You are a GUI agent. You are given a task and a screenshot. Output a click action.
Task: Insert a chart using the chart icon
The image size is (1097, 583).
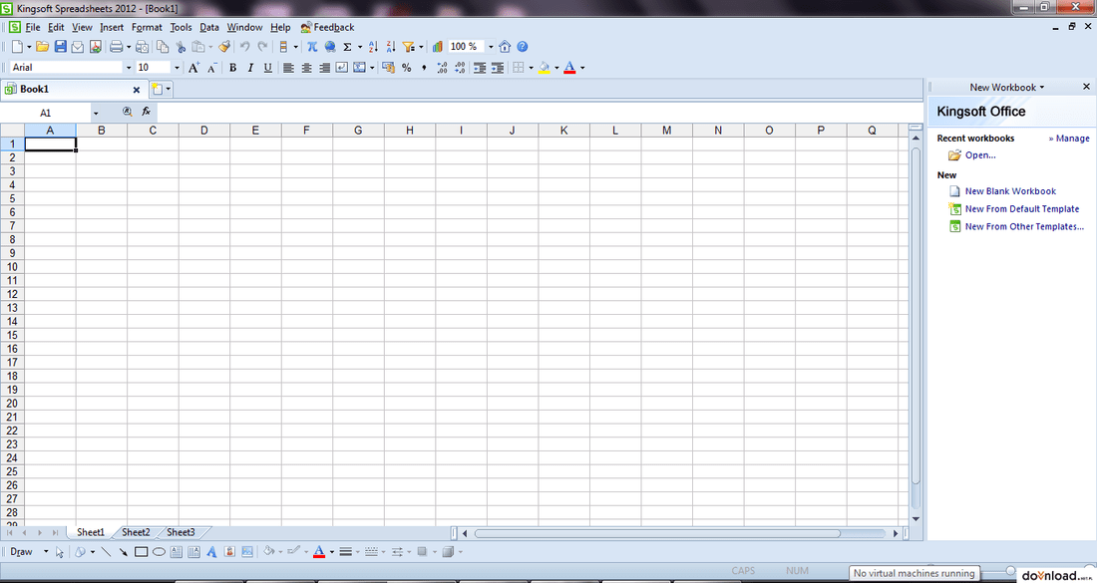[x=438, y=47]
